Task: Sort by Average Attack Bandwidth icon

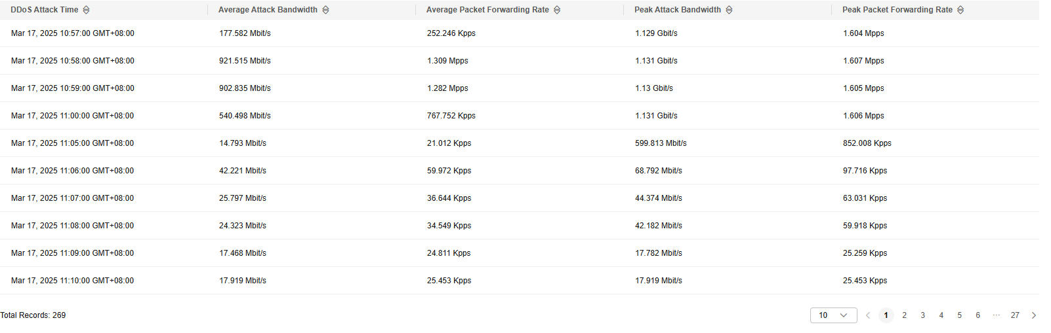Action: [x=325, y=10]
